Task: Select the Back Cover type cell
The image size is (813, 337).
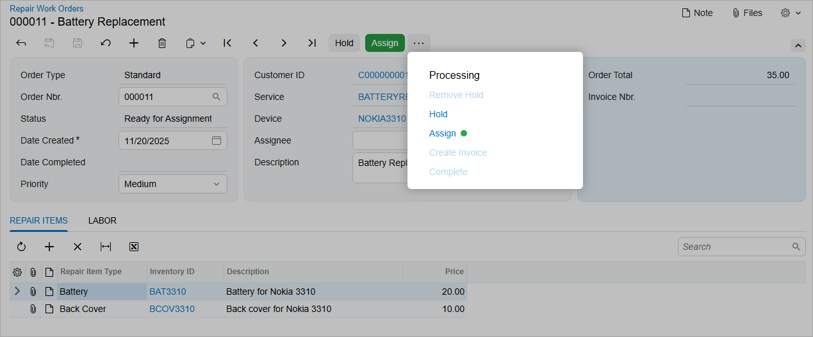Action: 103,309
